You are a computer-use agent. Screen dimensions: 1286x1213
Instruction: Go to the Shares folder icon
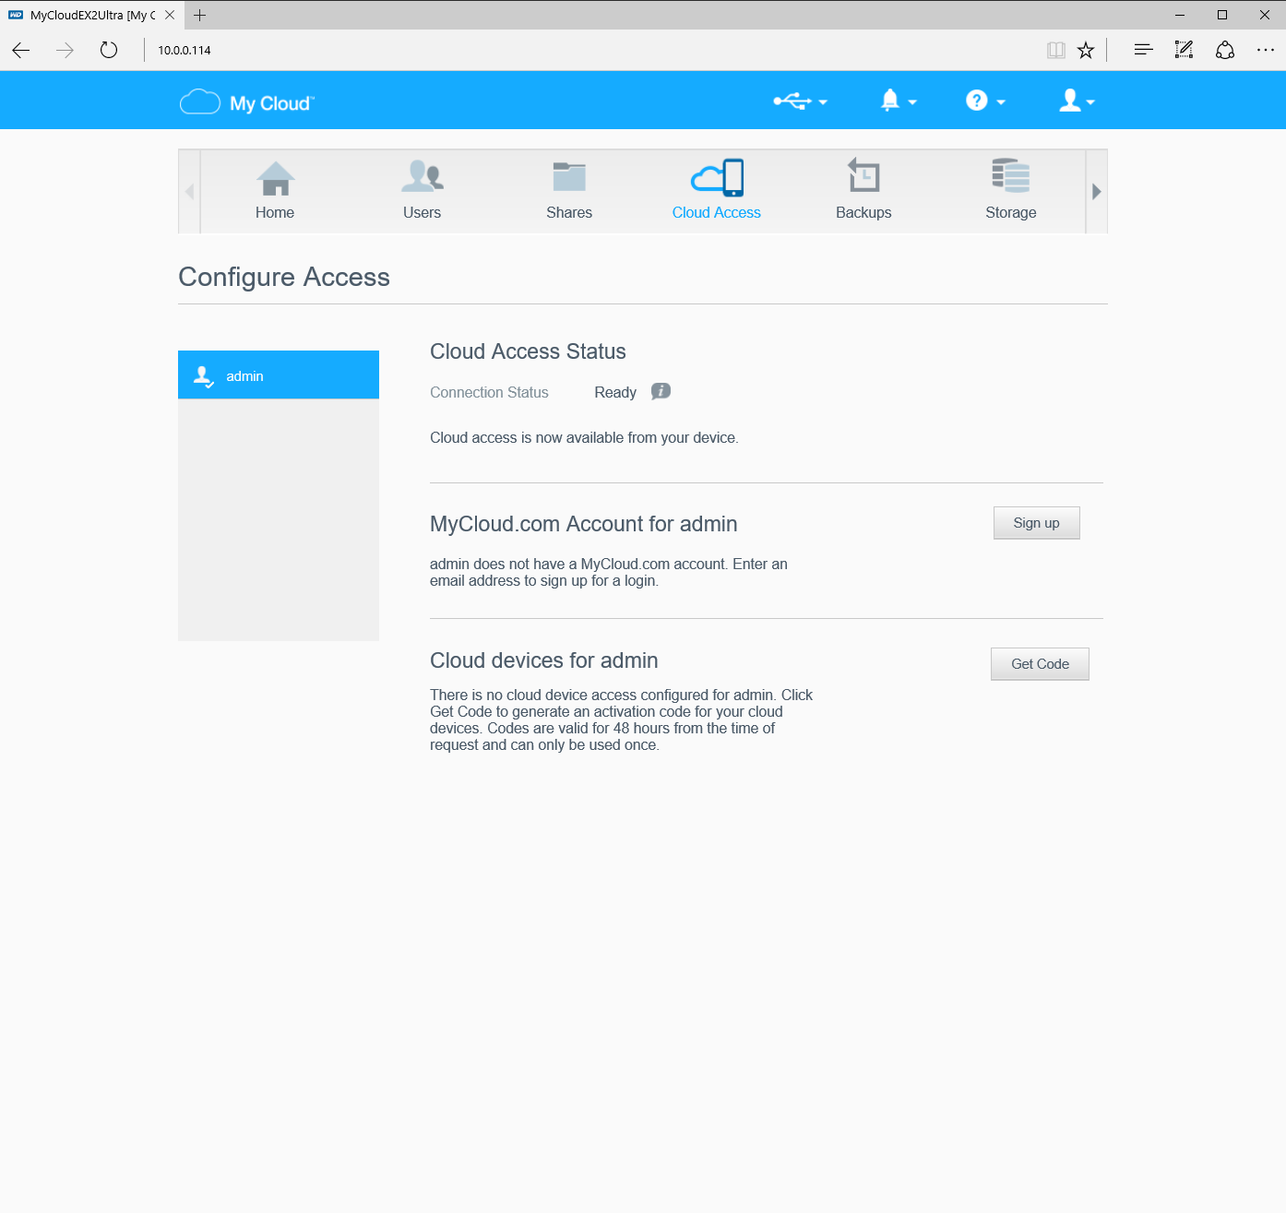click(x=569, y=177)
